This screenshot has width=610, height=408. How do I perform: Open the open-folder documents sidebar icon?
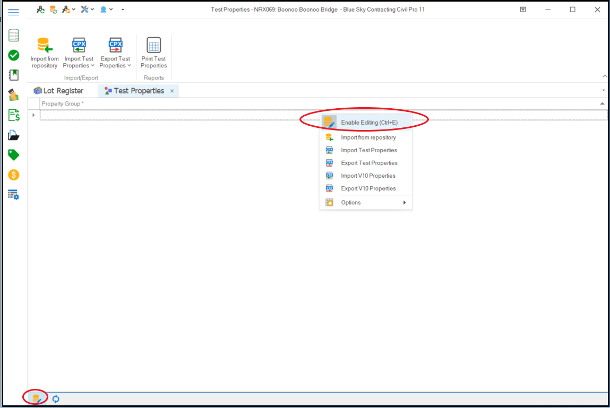14,135
